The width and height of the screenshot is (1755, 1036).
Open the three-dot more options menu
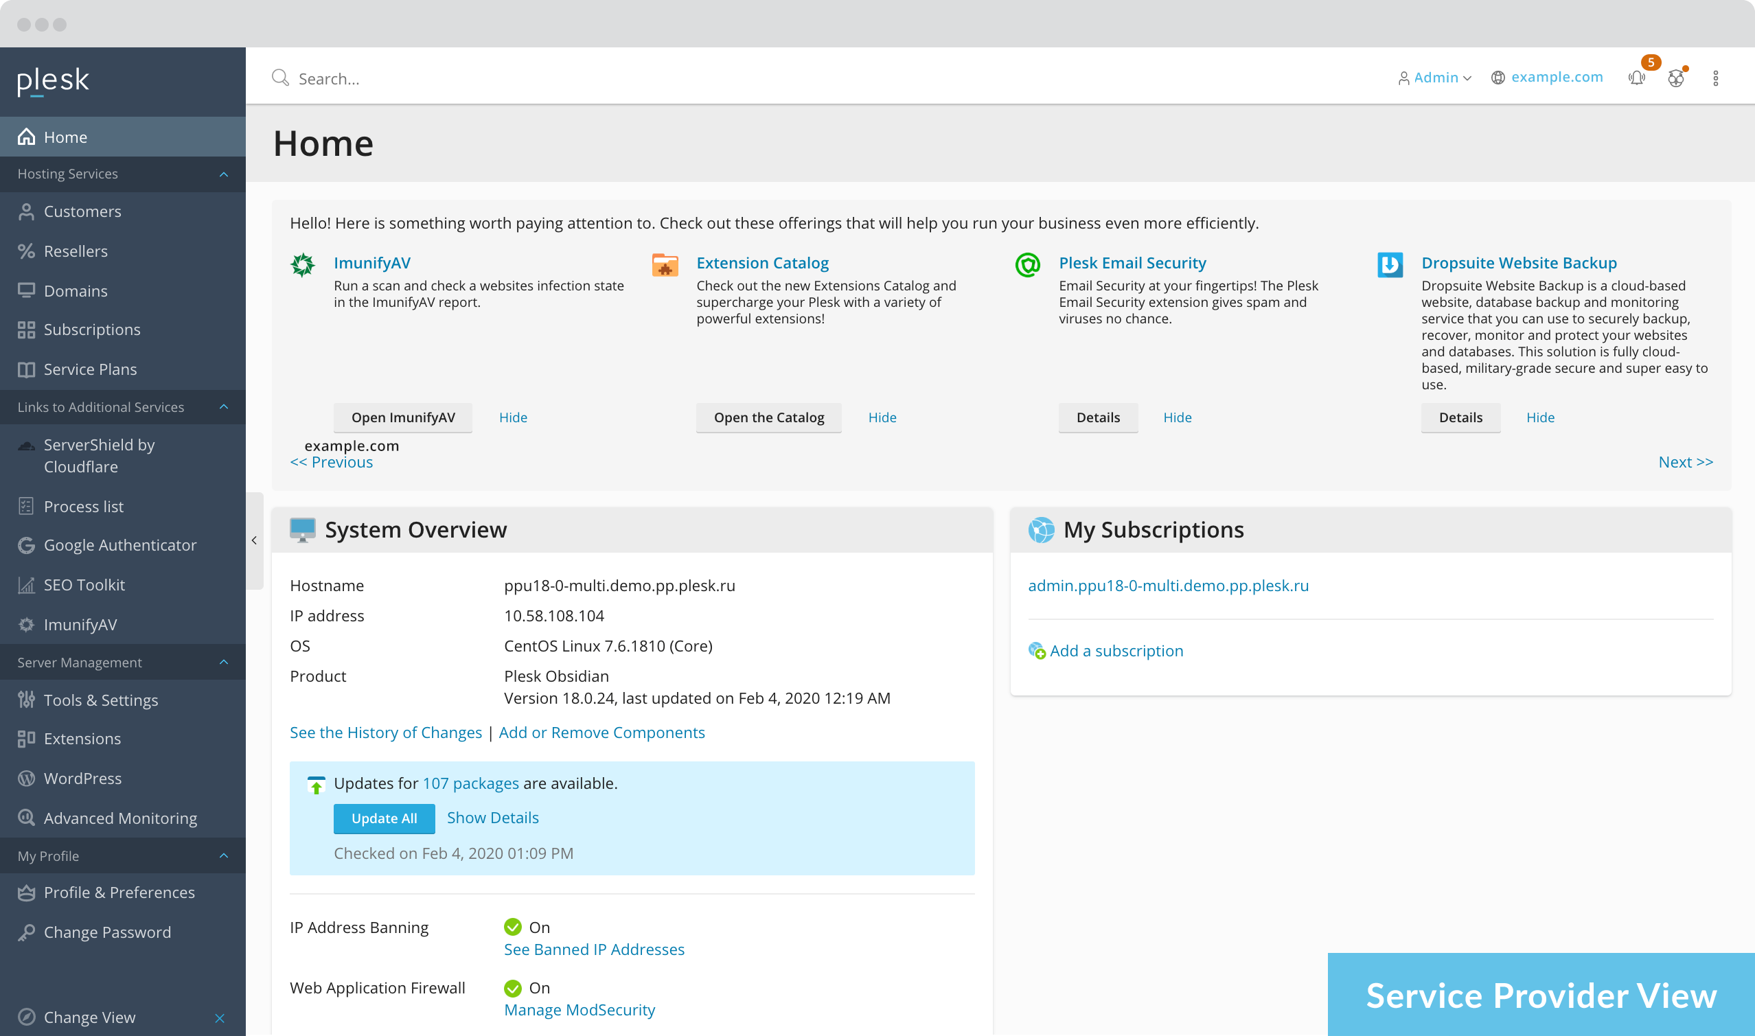tap(1715, 78)
